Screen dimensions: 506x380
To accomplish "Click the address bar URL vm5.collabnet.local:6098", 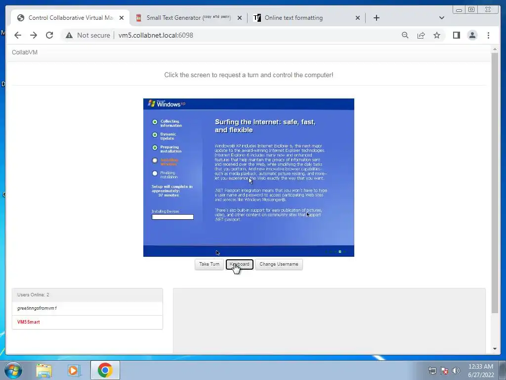I will click(156, 35).
